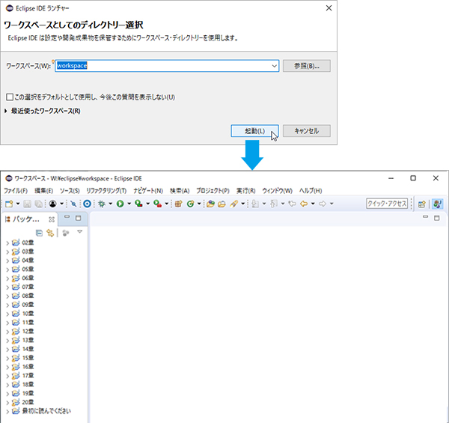Open the ソース(S) menu
This screenshot has width=449, height=423.
tap(70, 191)
